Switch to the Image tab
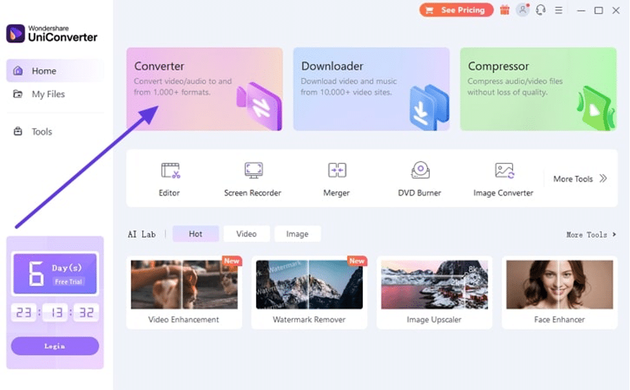Viewport: 630px width, 390px height. 298,234
